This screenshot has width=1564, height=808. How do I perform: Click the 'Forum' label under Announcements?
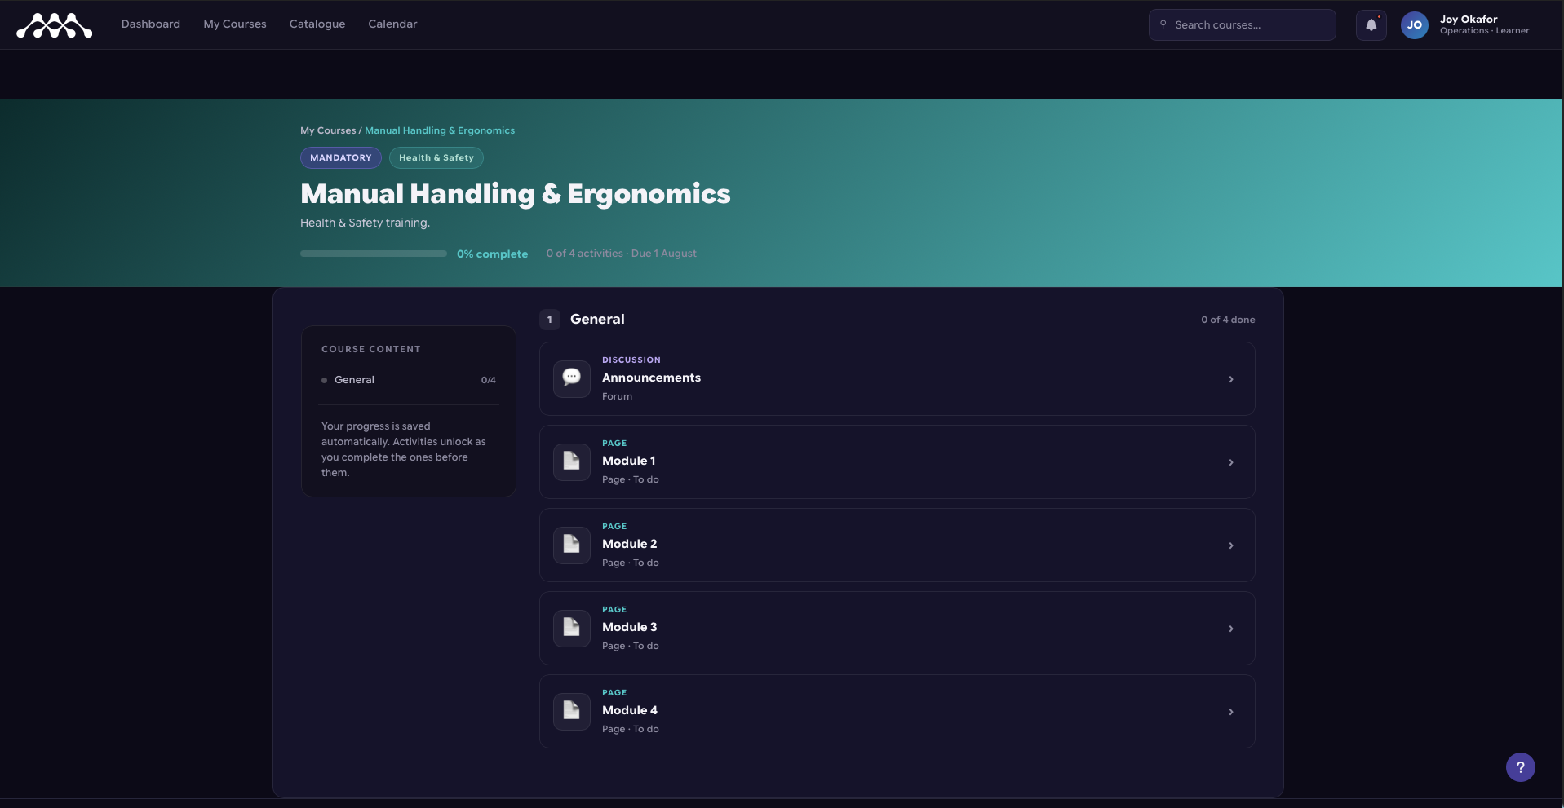coord(618,396)
